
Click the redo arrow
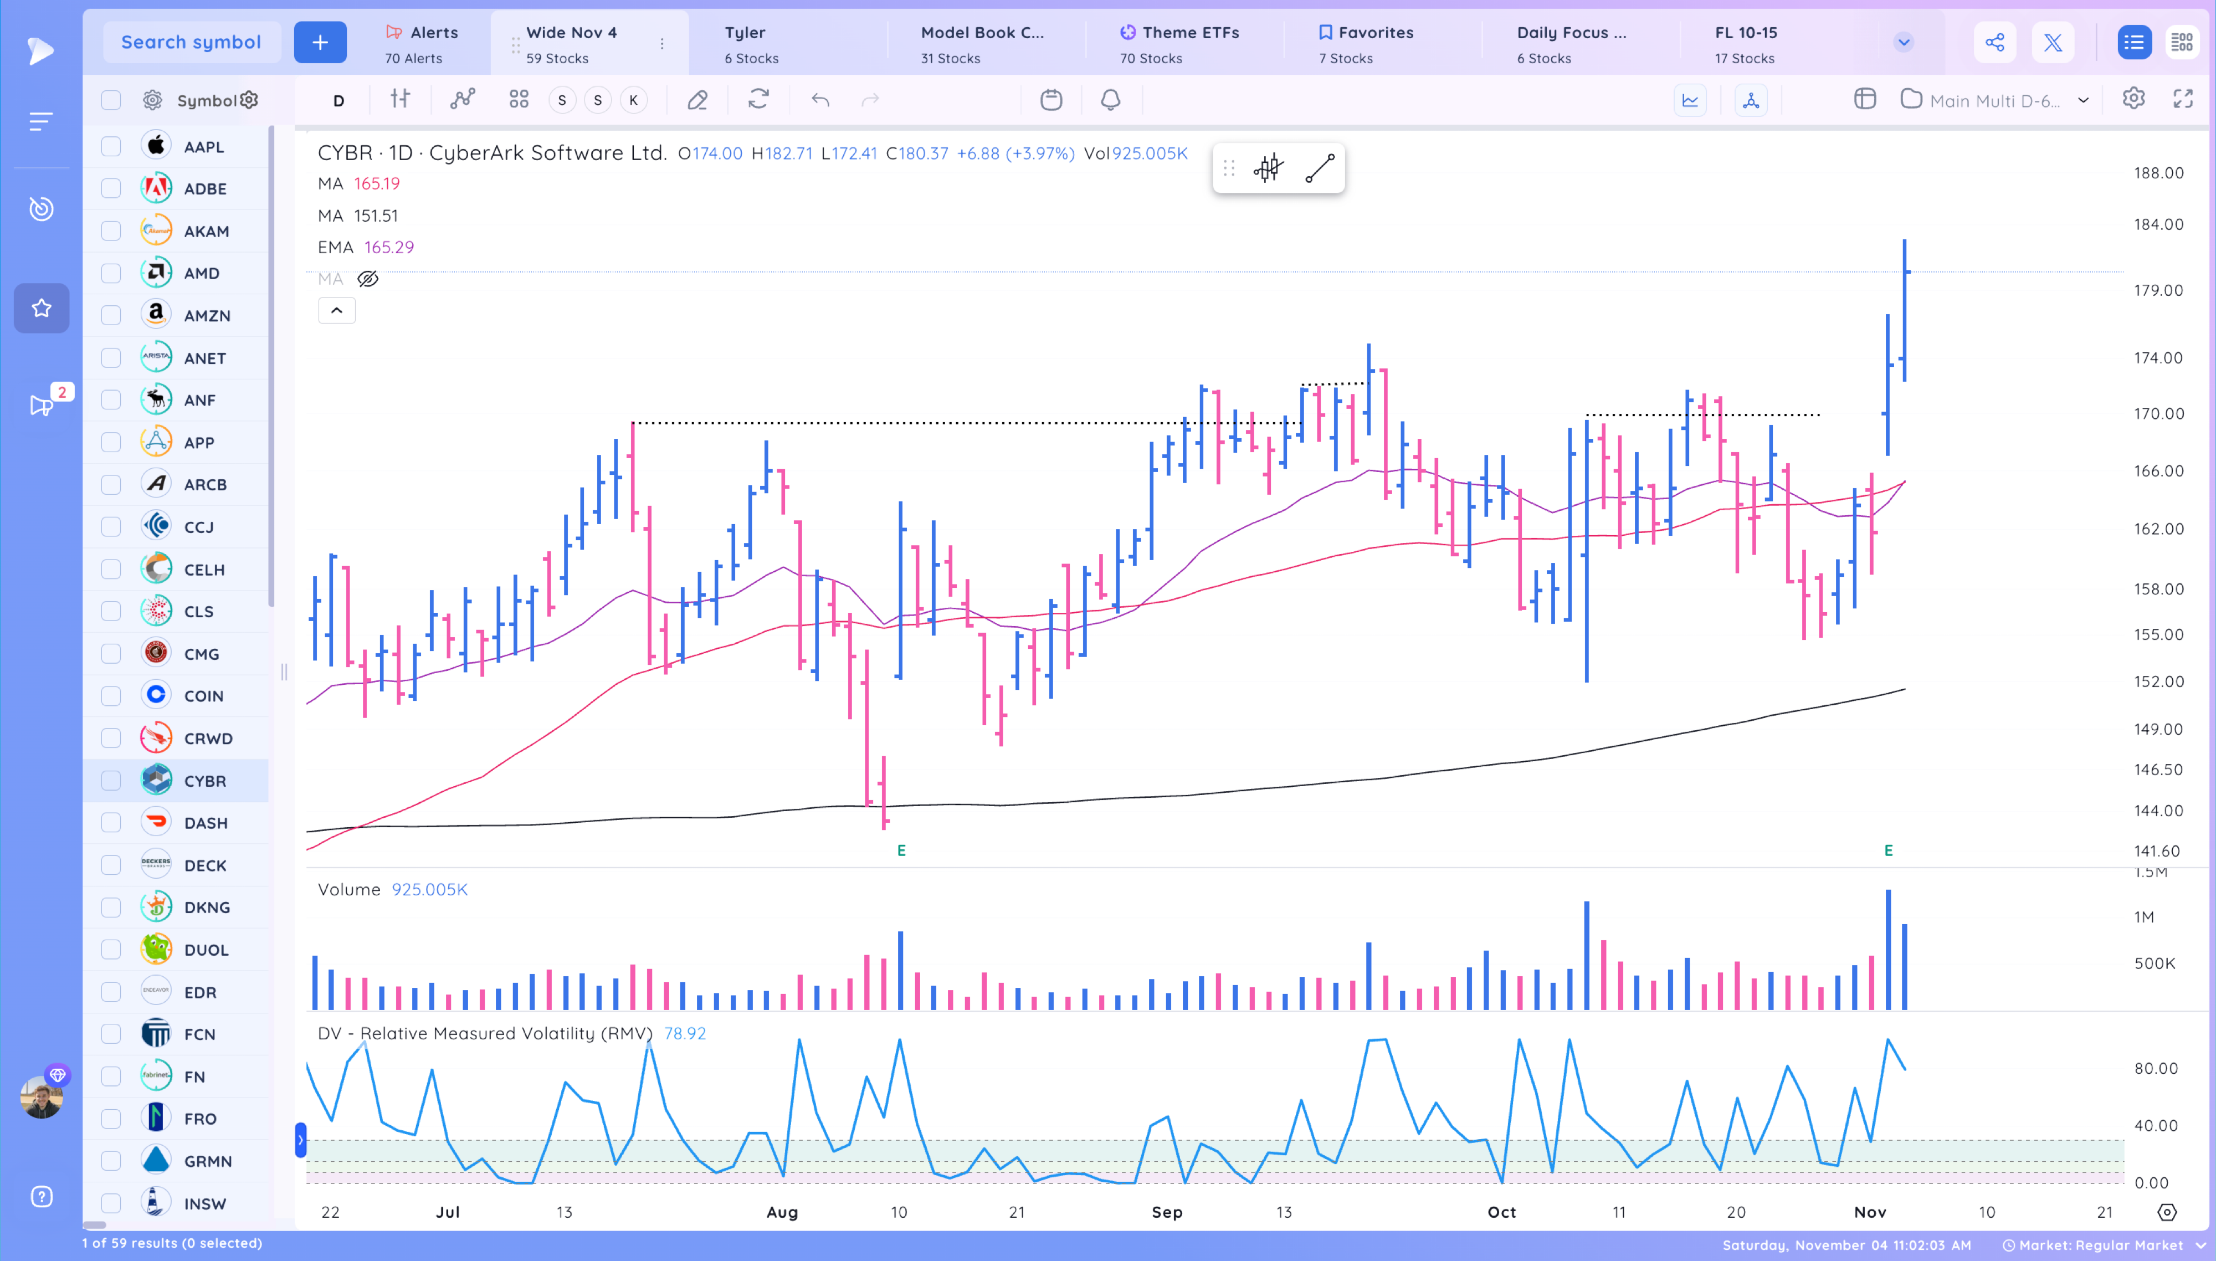[870, 100]
